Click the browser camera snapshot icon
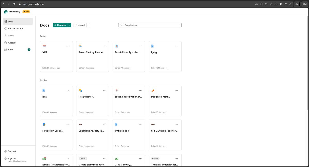This screenshot has height=167, width=309. tap(256, 4)
